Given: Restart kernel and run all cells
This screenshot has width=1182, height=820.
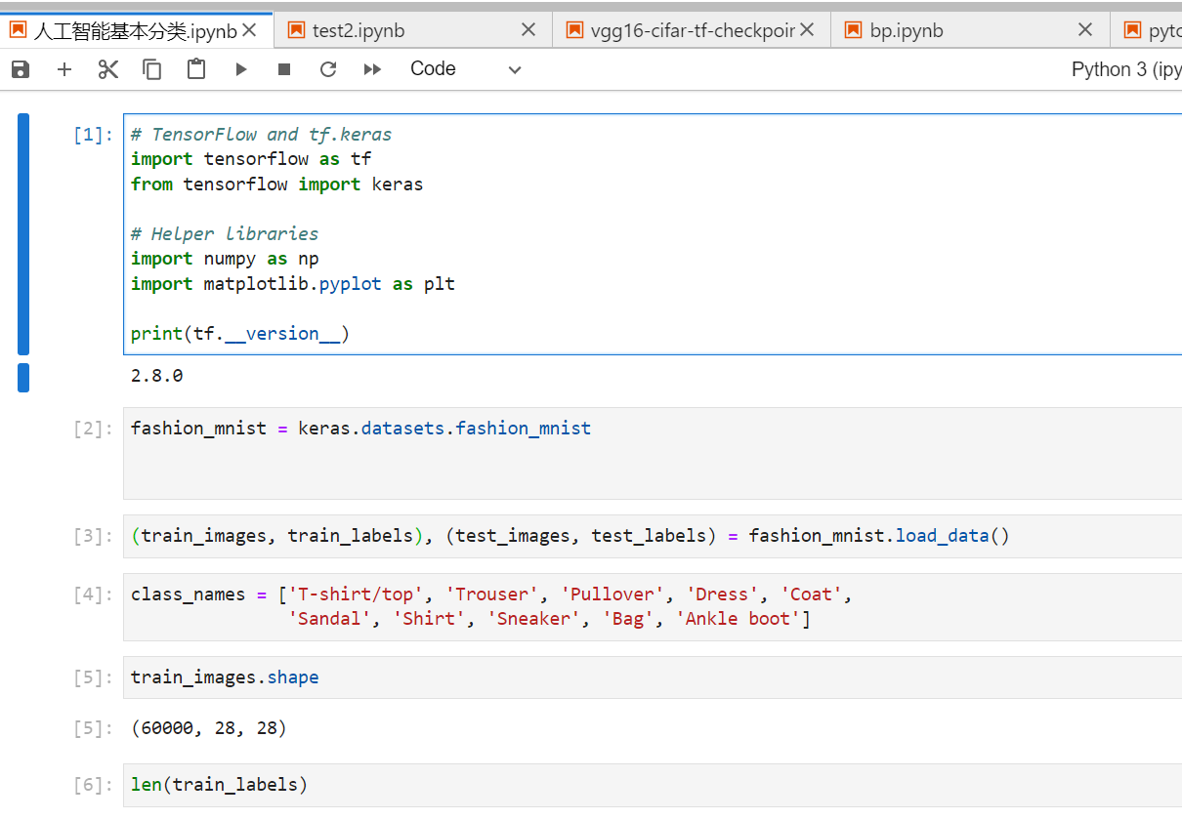Looking at the screenshot, I should (x=372, y=69).
